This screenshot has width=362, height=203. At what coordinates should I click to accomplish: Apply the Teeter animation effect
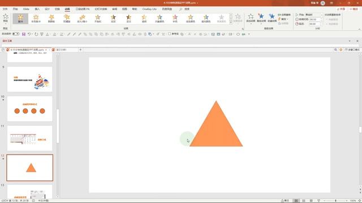point(51,19)
